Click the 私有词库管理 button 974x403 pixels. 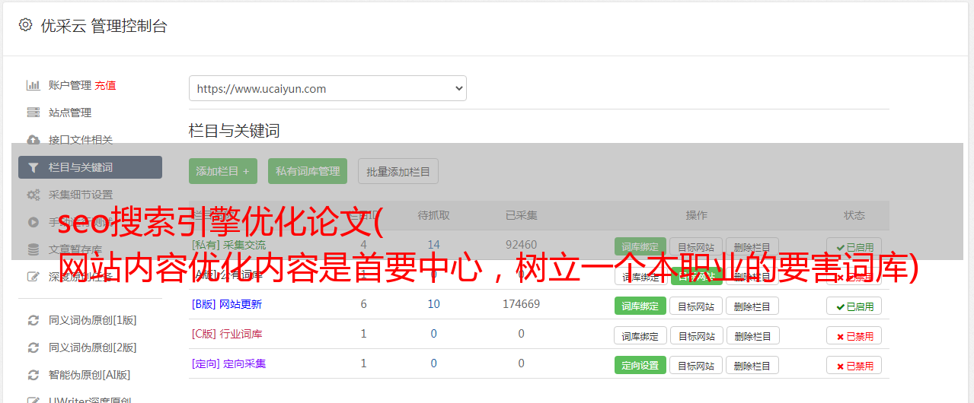coord(308,171)
